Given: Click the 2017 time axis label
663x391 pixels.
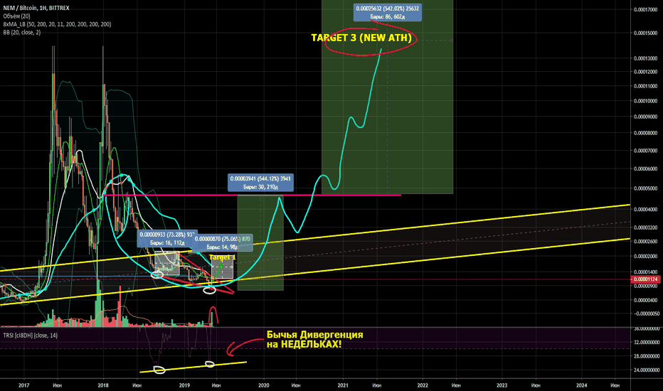Looking at the screenshot, I should coord(24,385).
